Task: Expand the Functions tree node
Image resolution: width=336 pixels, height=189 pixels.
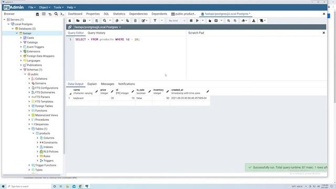Action: (x=29, y=111)
